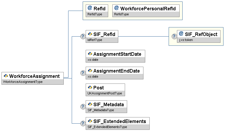Click the SIF_RefId element icon
The width and height of the screenshot is (230, 131).
pyautogui.click(x=90, y=34)
